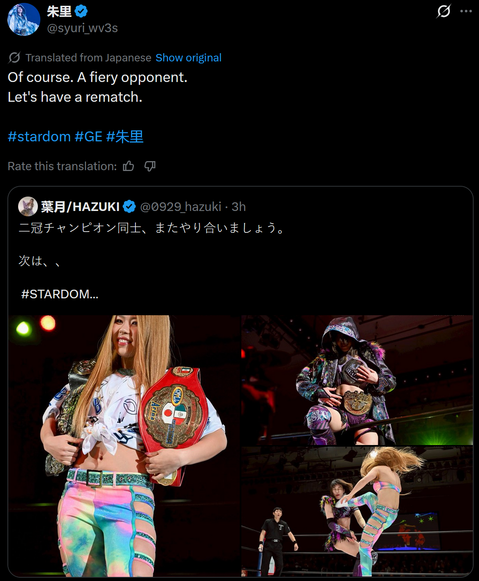Open the @0929_hazuki handle

pos(181,206)
